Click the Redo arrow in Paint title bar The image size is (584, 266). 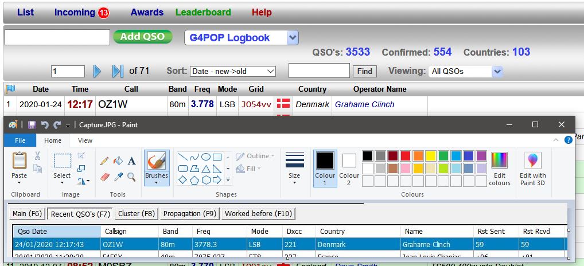[x=57, y=124]
